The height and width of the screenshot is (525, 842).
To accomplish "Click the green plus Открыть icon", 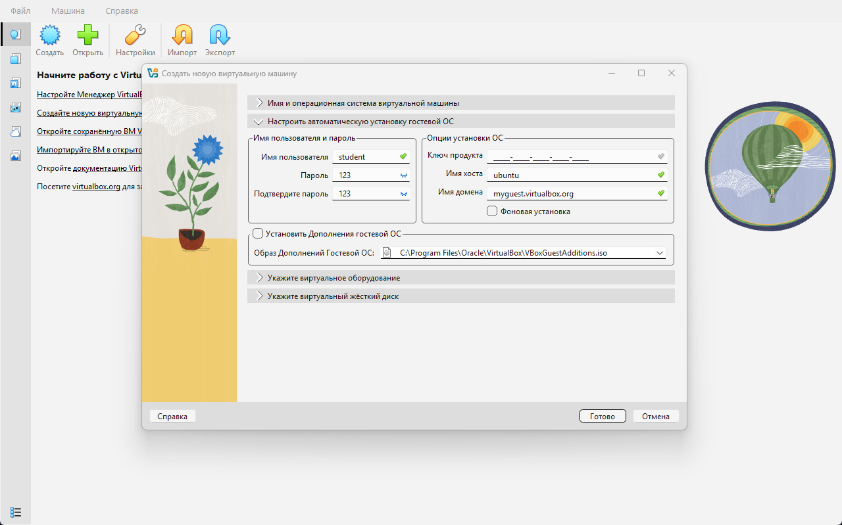I will (x=87, y=35).
